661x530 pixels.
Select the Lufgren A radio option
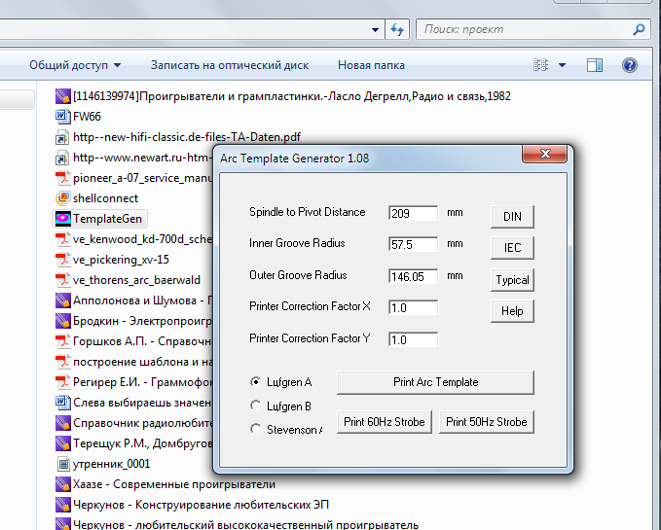point(256,382)
